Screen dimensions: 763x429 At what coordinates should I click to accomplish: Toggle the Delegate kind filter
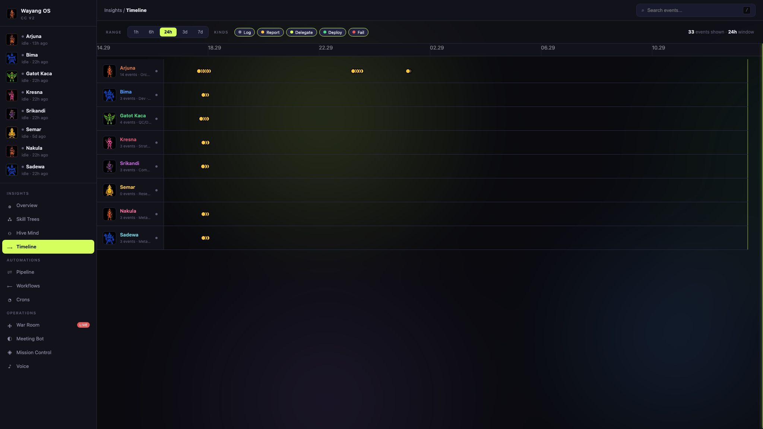[x=301, y=32]
